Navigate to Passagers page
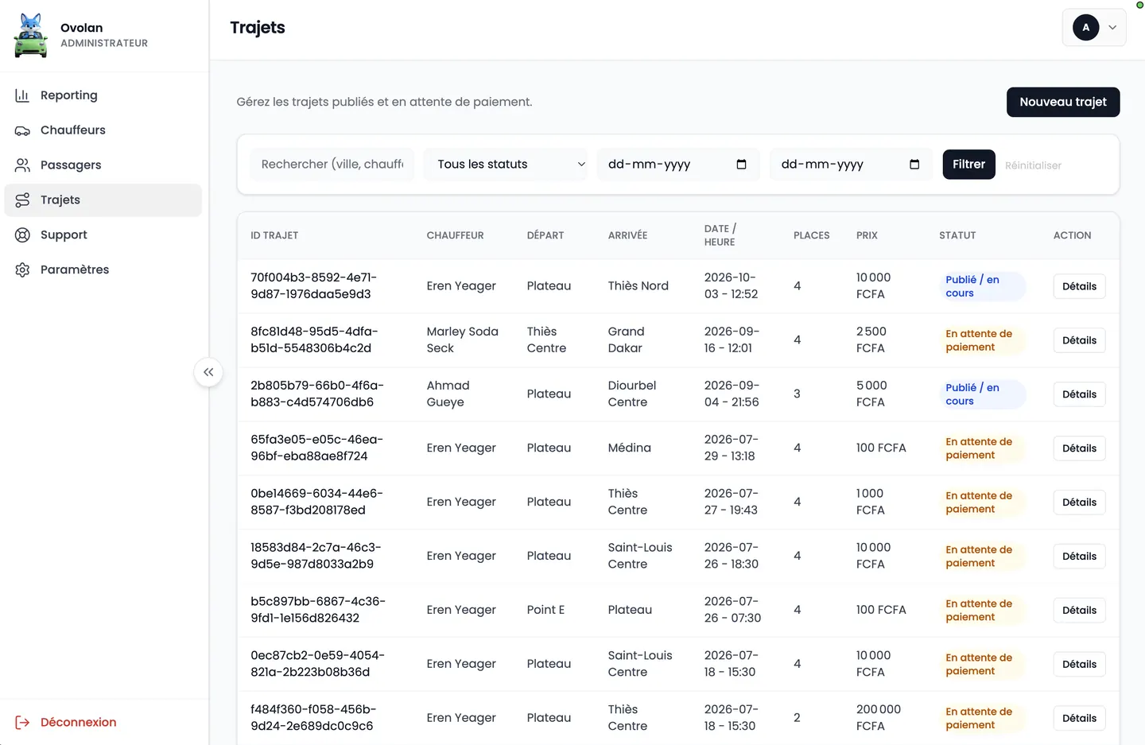Viewport: 1145px width, 745px height. pyautogui.click(x=103, y=165)
